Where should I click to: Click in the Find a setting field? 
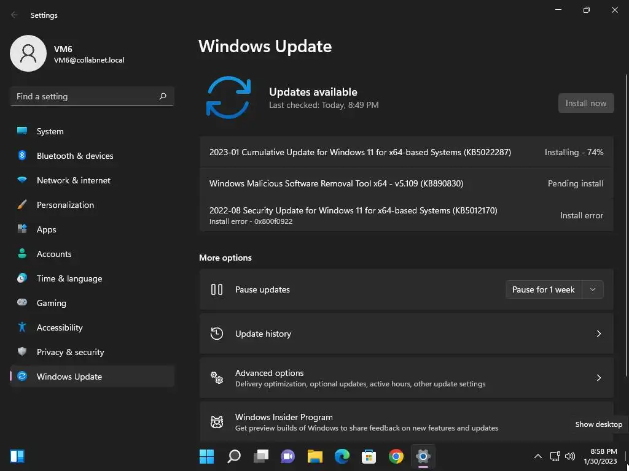click(92, 96)
